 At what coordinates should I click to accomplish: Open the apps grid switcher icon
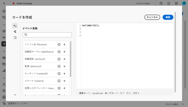coord(176,3)
